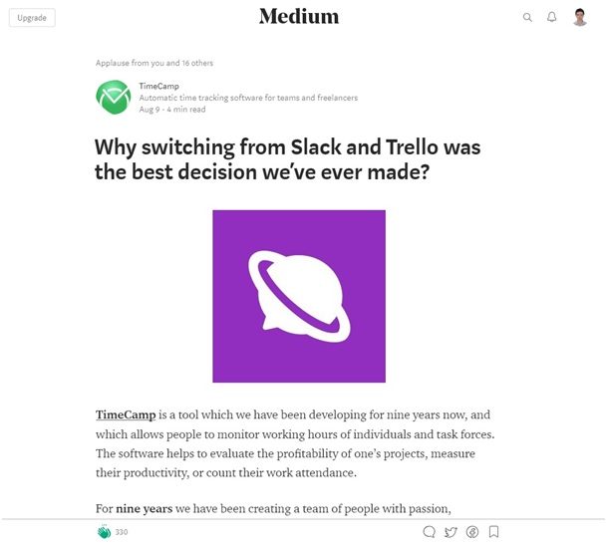607x547 pixels.
Task: Click the article headline about Slack and Trello
Action: tap(288, 159)
